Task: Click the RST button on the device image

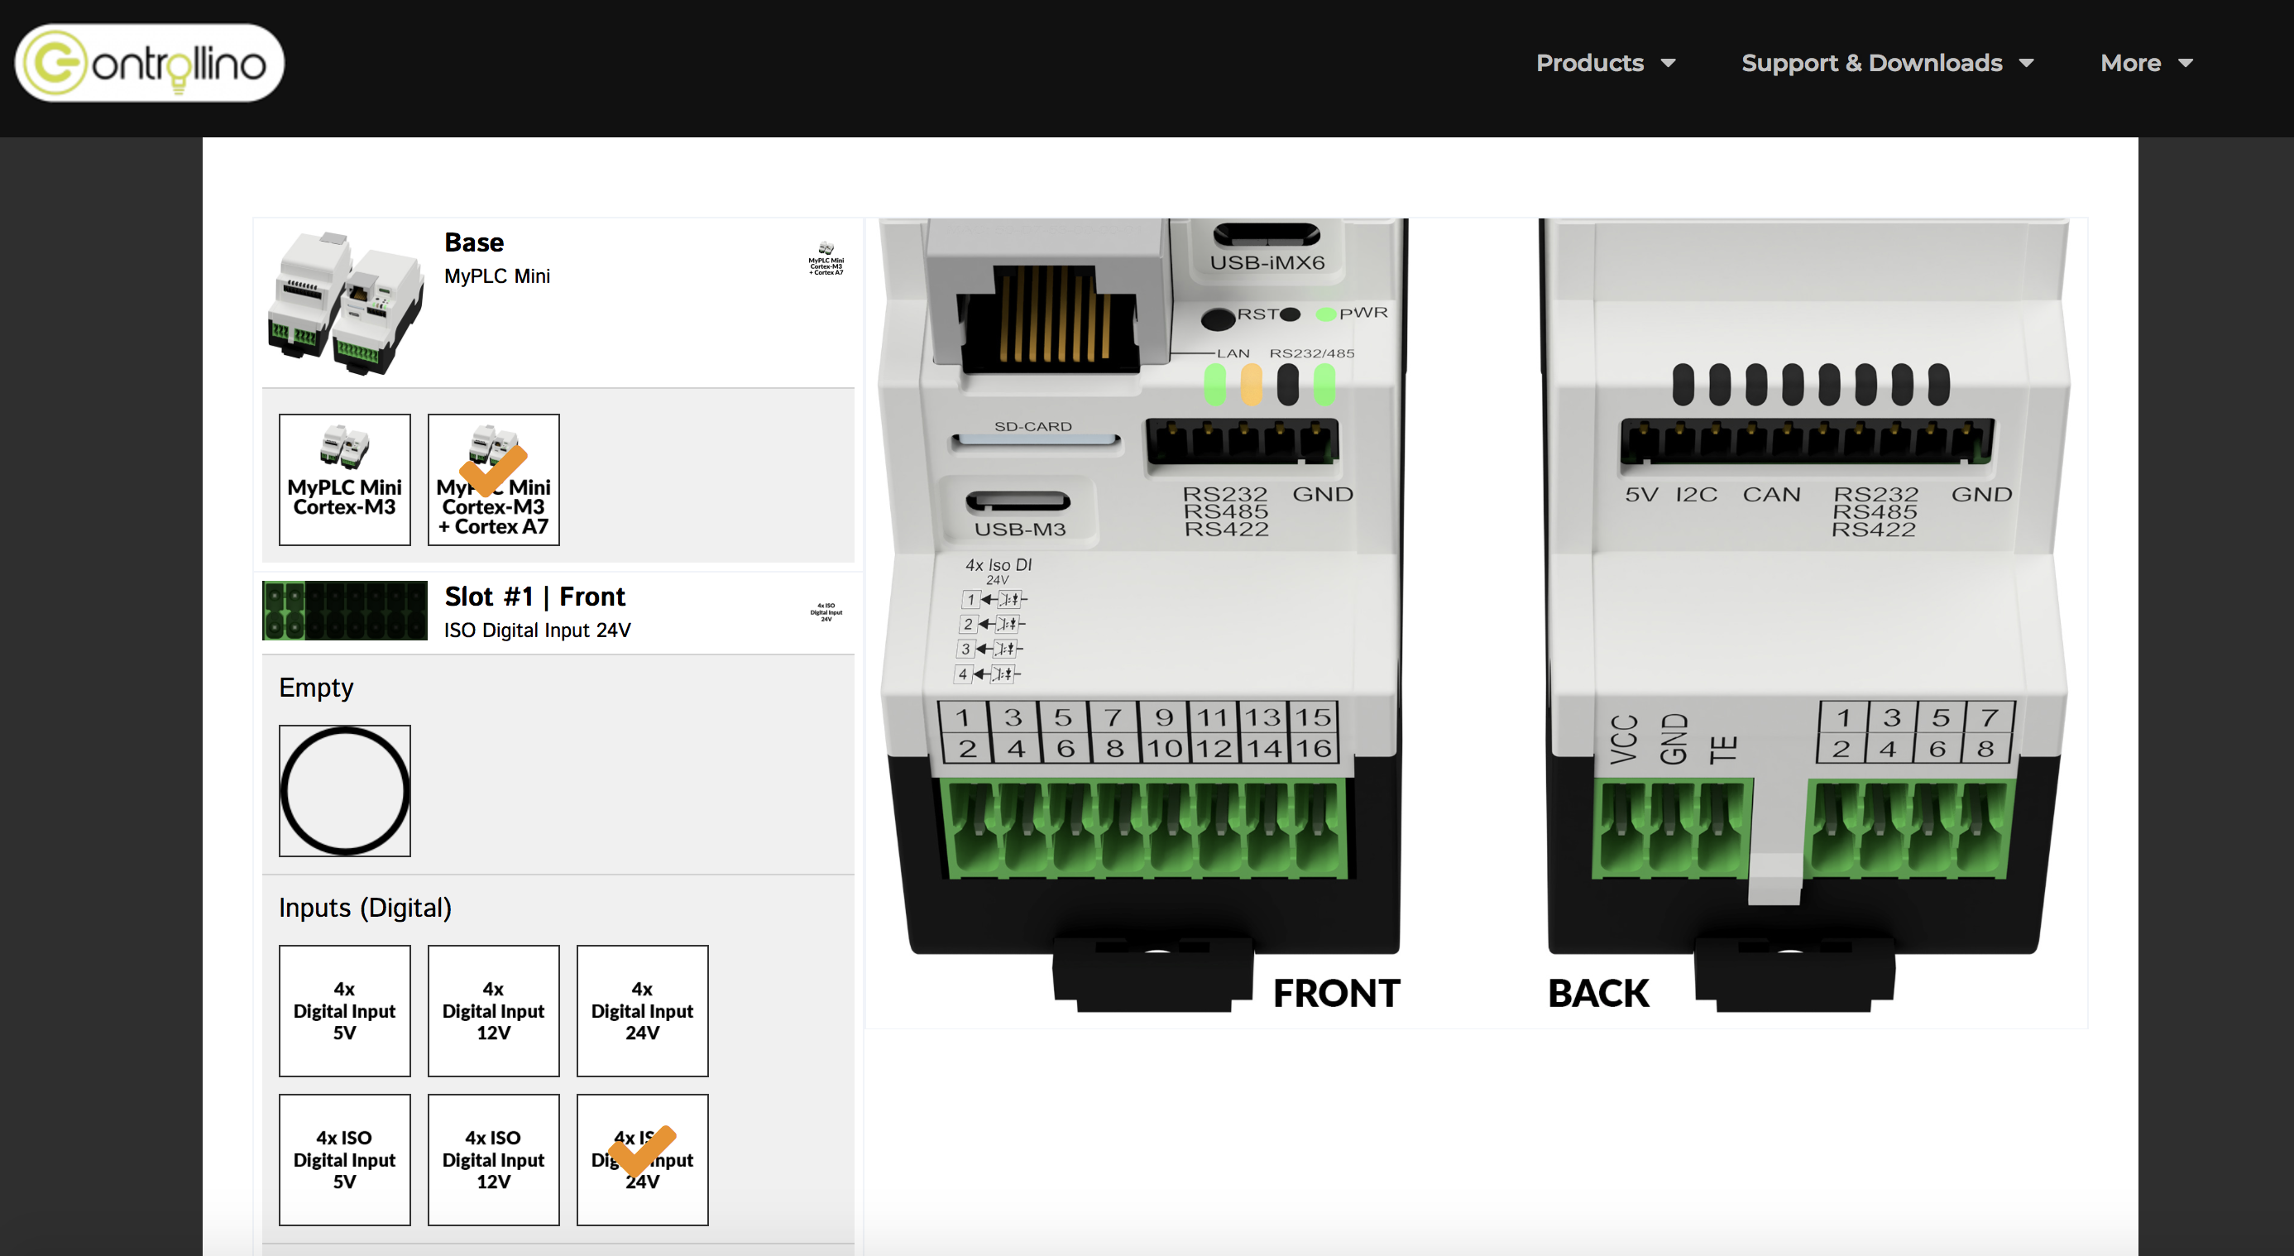Action: pyautogui.click(x=1218, y=318)
